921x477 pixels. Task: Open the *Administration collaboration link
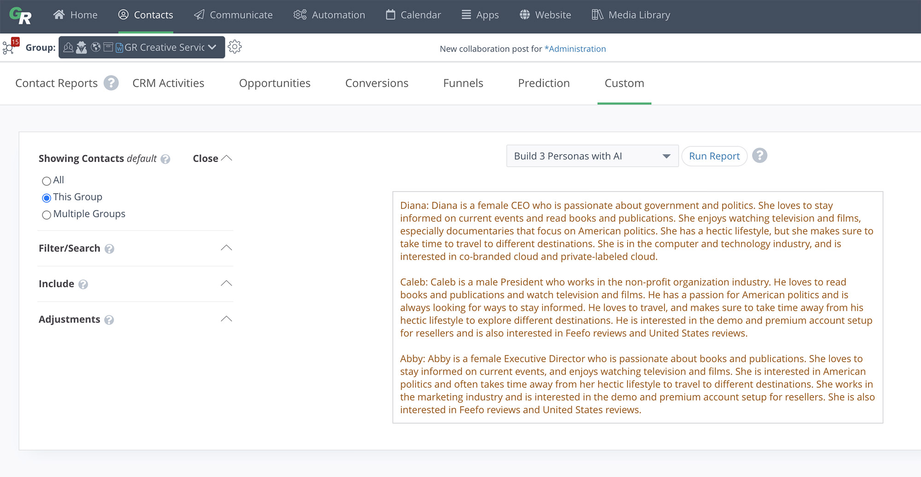(x=575, y=49)
